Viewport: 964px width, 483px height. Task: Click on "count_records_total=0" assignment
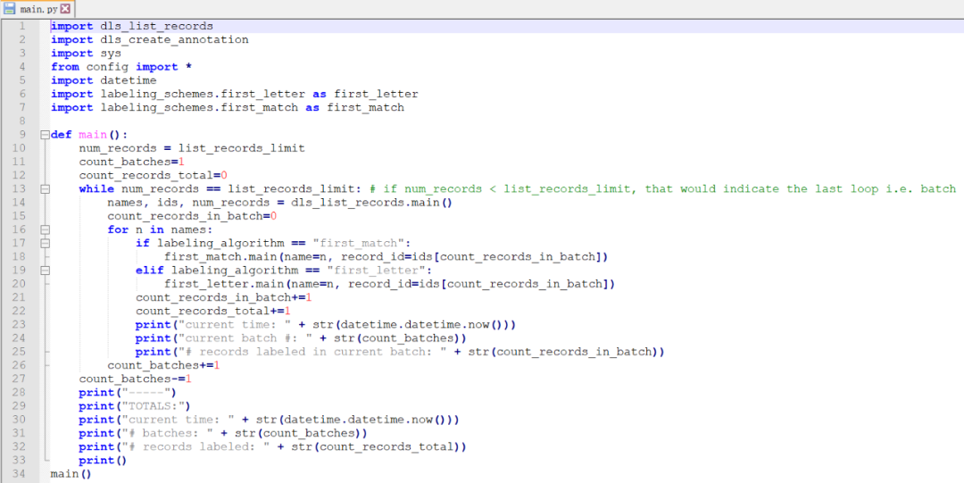click(x=154, y=175)
